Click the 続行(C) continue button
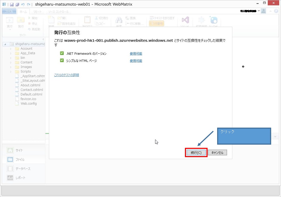Viewport: 281px width, 197px height. pyautogui.click(x=196, y=153)
